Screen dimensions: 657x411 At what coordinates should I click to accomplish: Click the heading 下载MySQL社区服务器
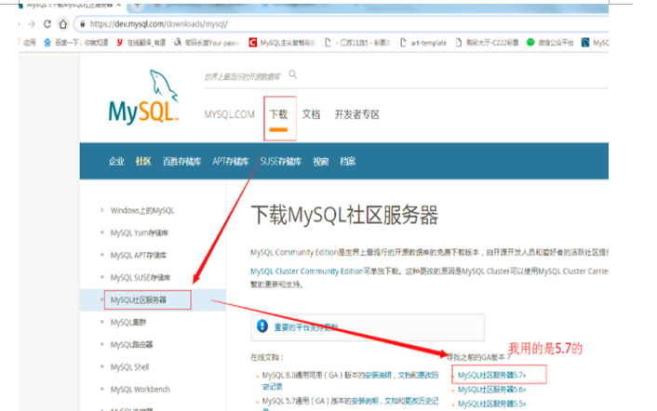point(344,215)
